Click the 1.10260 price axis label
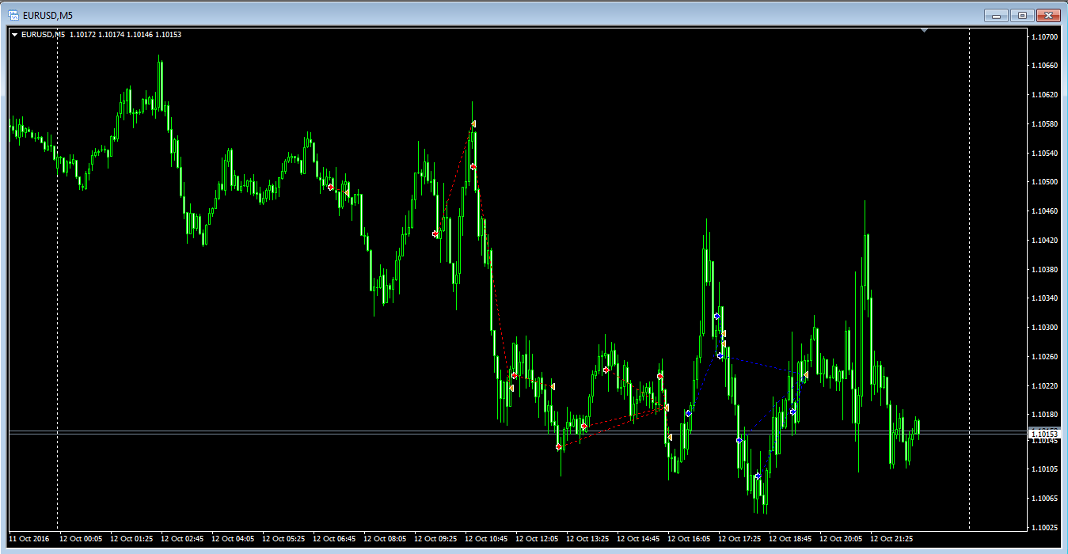Image resolution: width=1068 pixels, height=554 pixels. tap(1045, 357)
